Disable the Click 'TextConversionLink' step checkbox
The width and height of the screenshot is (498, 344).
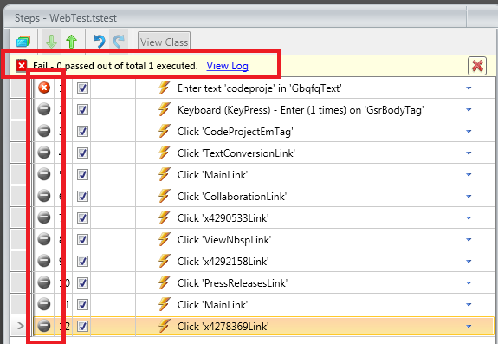[x=82, y=153]
